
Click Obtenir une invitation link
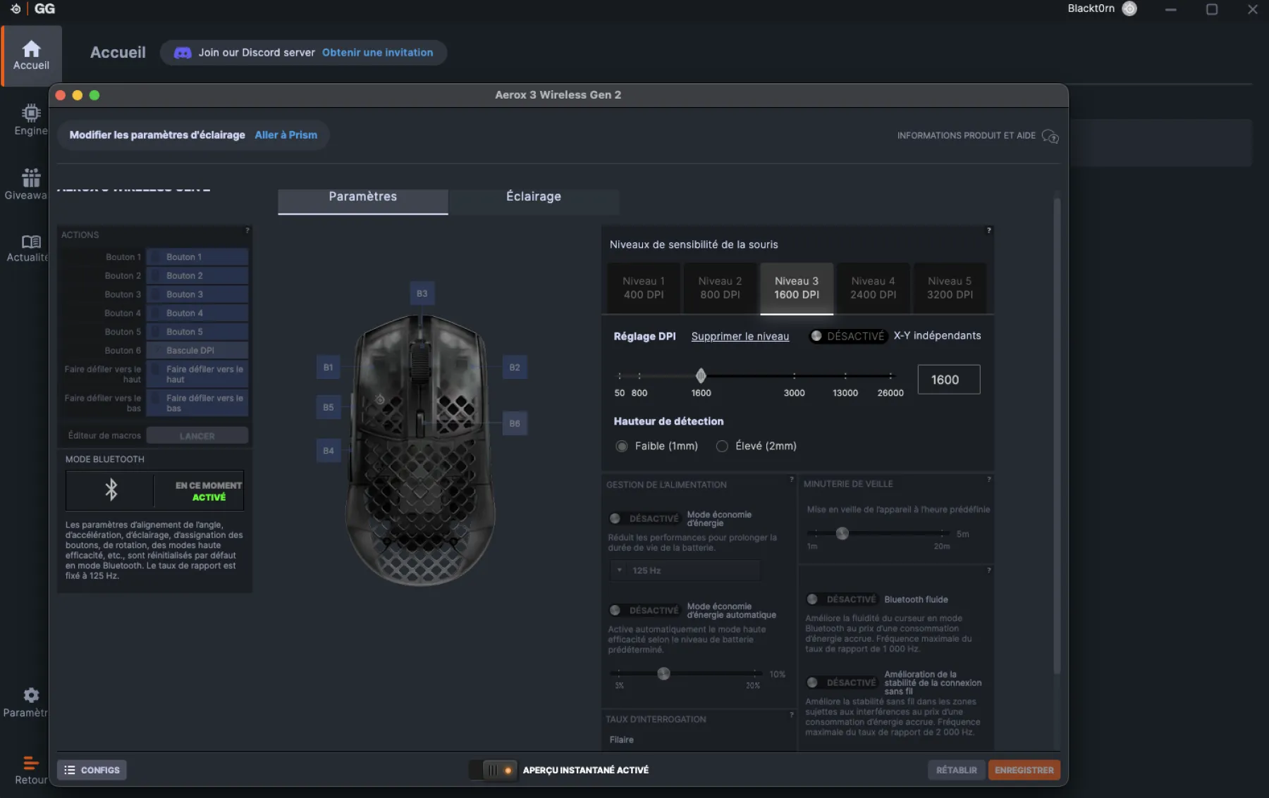point(377,53)
